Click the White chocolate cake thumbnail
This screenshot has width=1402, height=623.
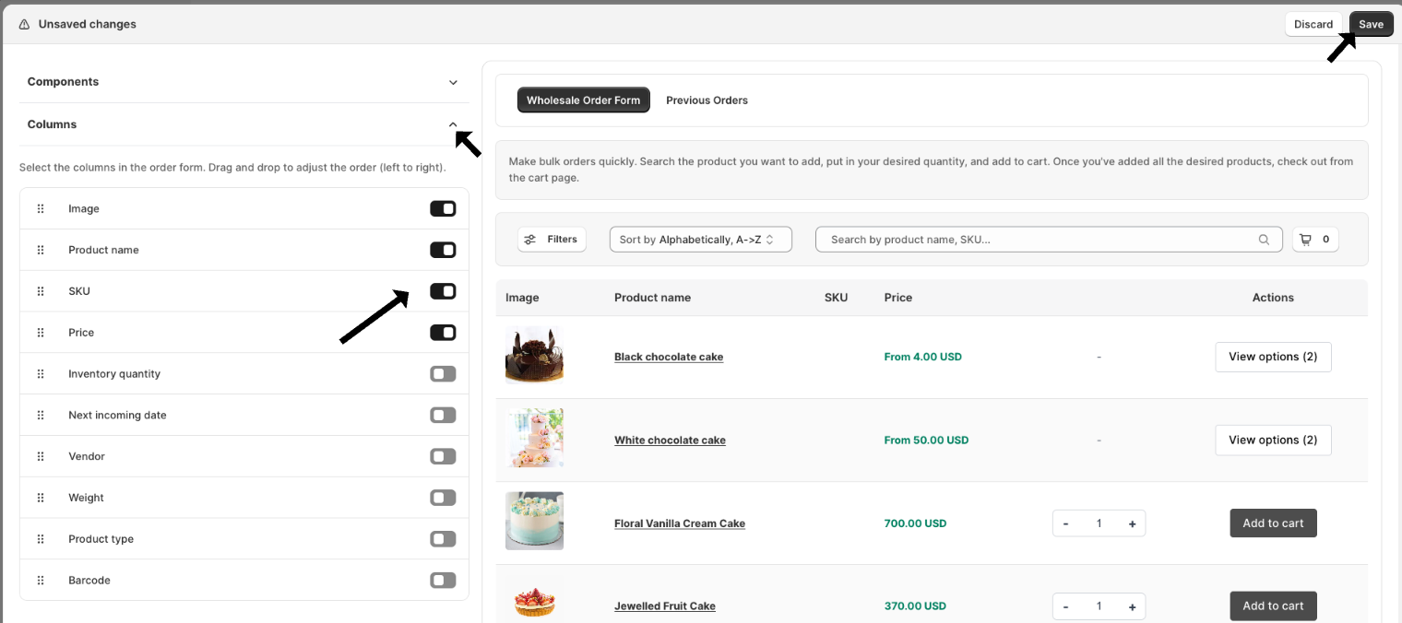(x=534, y=439)
